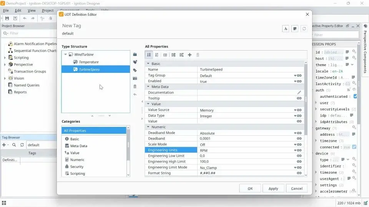
Task: Open the Edit menu
Action: [18, 10]
